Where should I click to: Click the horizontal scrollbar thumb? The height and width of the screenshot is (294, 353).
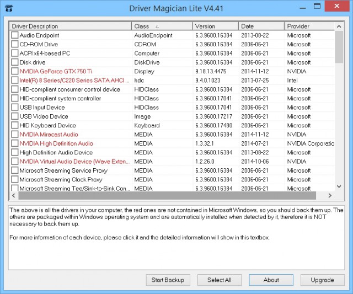[x=167, y=195]
